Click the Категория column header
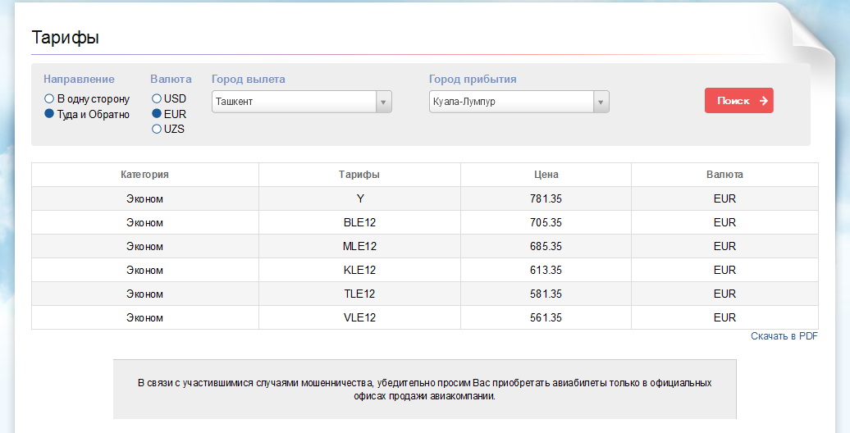This screenshot has width=850, height=433. (x=144, y=175)
